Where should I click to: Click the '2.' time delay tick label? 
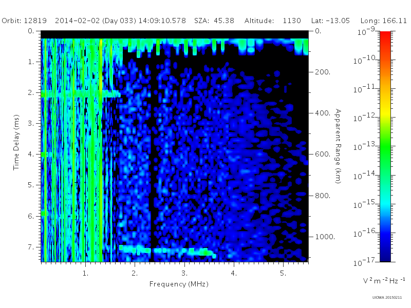point(31,93)
